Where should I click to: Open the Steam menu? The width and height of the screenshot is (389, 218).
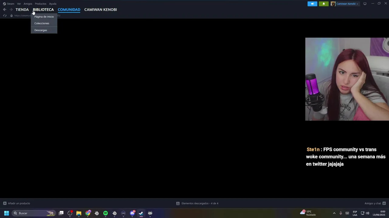[9, 4]
